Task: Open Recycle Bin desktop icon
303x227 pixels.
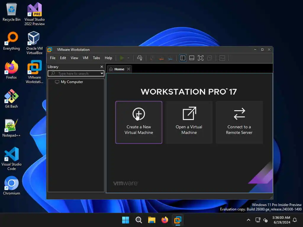Action: coord(12,12)
